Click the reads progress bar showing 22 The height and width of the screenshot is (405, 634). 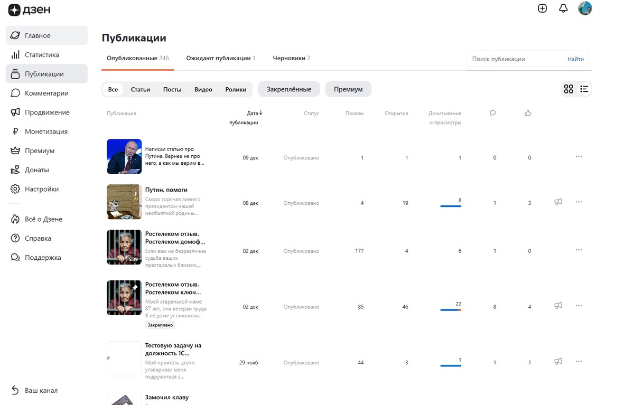click(x=451, y=309)
